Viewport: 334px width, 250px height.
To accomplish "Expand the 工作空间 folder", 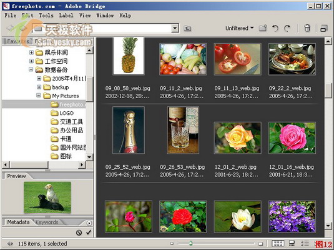I will click(31, 61).
